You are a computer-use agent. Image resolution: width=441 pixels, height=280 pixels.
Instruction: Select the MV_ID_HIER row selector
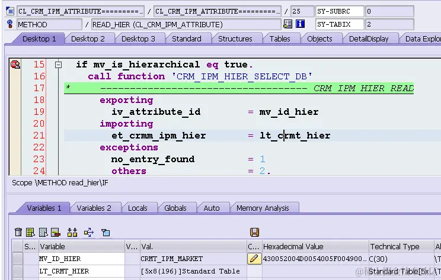tap(17, 259)
